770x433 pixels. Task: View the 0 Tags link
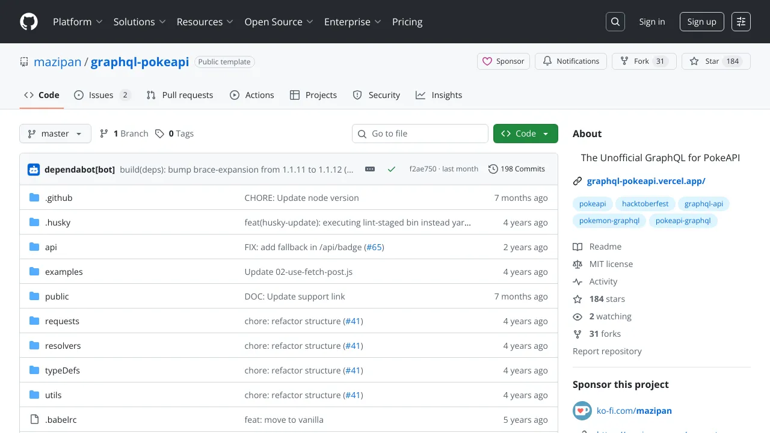(174, 134)
